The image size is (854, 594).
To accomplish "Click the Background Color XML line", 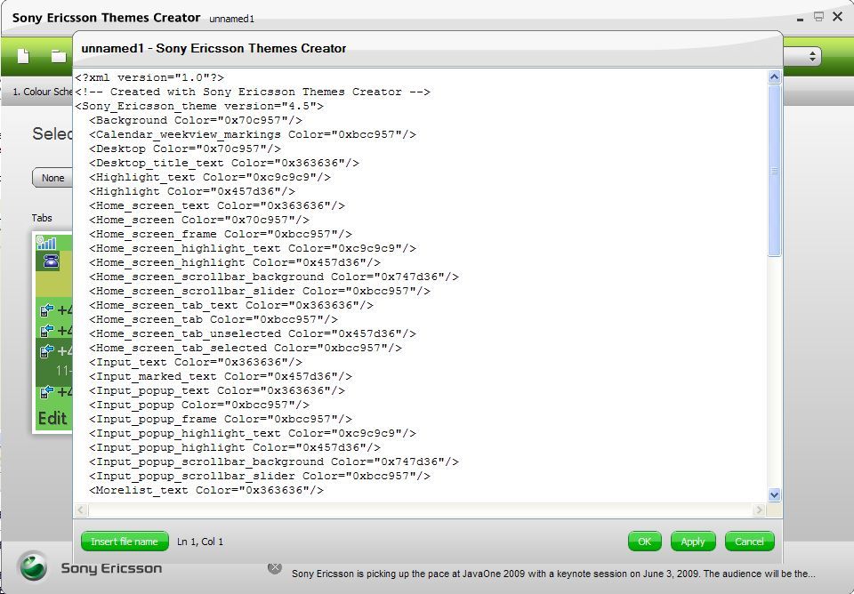I will point(196,120).
